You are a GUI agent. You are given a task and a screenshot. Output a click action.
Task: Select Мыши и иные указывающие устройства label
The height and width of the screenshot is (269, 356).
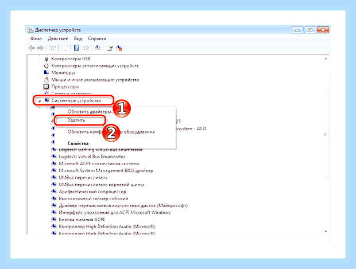tap(95, 80)
